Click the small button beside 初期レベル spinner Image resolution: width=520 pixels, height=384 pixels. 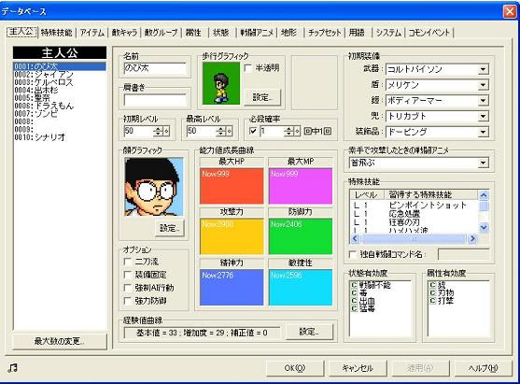[x=166, y=131]
